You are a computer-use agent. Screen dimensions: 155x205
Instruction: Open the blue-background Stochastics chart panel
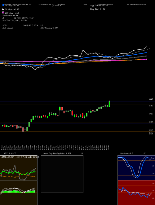pos(136,168)
